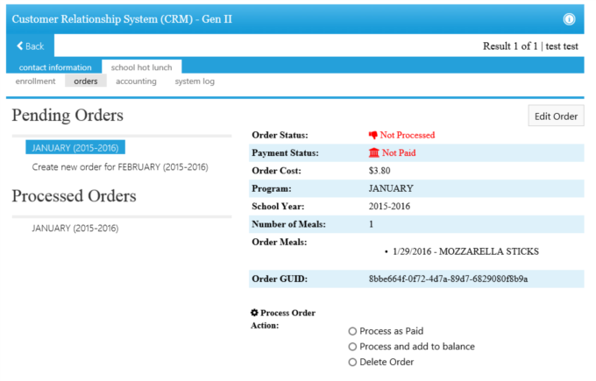Select pending order JANUARY (2015-2016)
This screenshot has width=596, height=381.
(x=75, y=148)
